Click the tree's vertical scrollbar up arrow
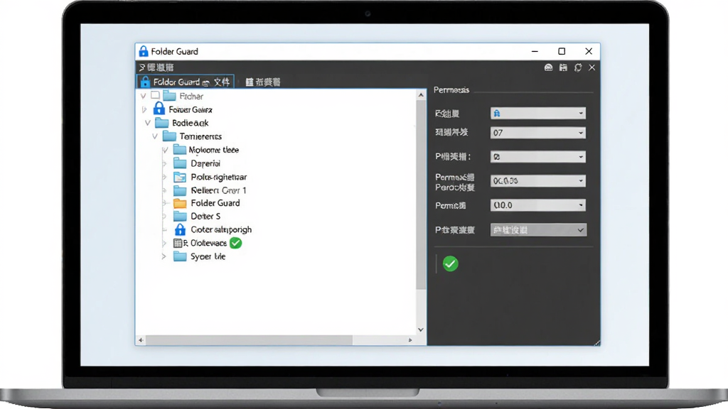The width and height of the screenshot is (728, 409). pos(421,95)
